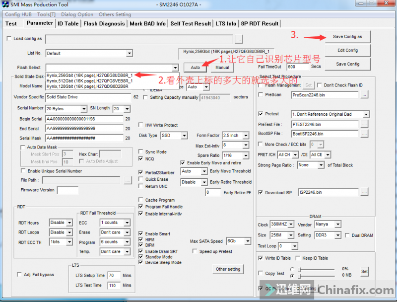The image size is (397, 302).
Task: Select Hynix 512Gbit H27QFG8VEB8R_1 option
Action: (x=113, y=81)
